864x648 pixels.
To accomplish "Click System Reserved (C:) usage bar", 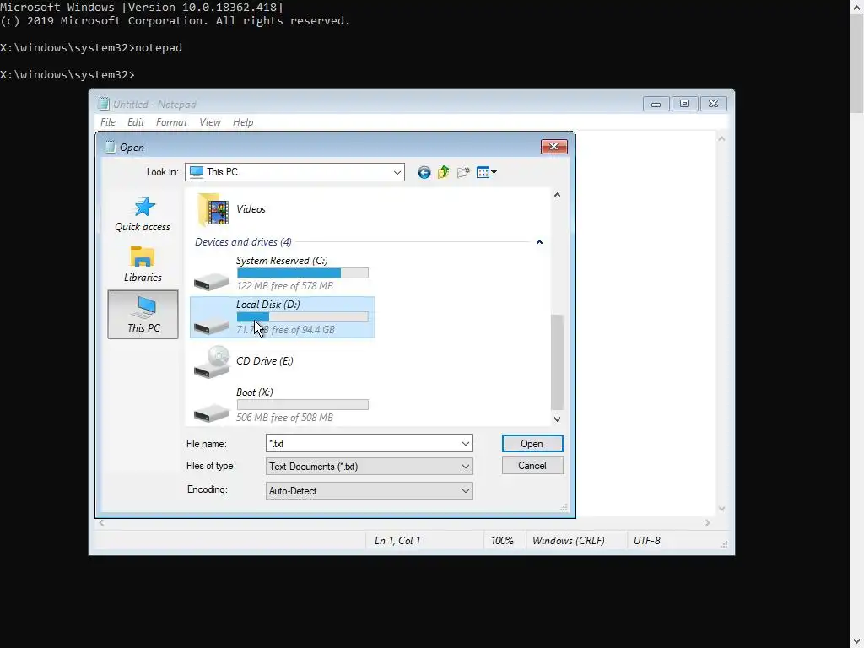I will tap(303, 273).
